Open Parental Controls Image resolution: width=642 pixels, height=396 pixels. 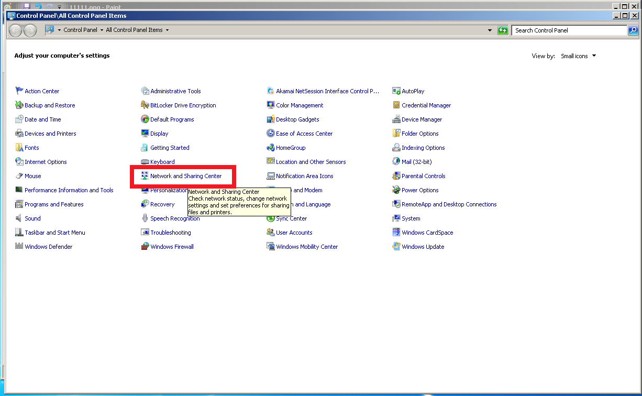point(424,176)
